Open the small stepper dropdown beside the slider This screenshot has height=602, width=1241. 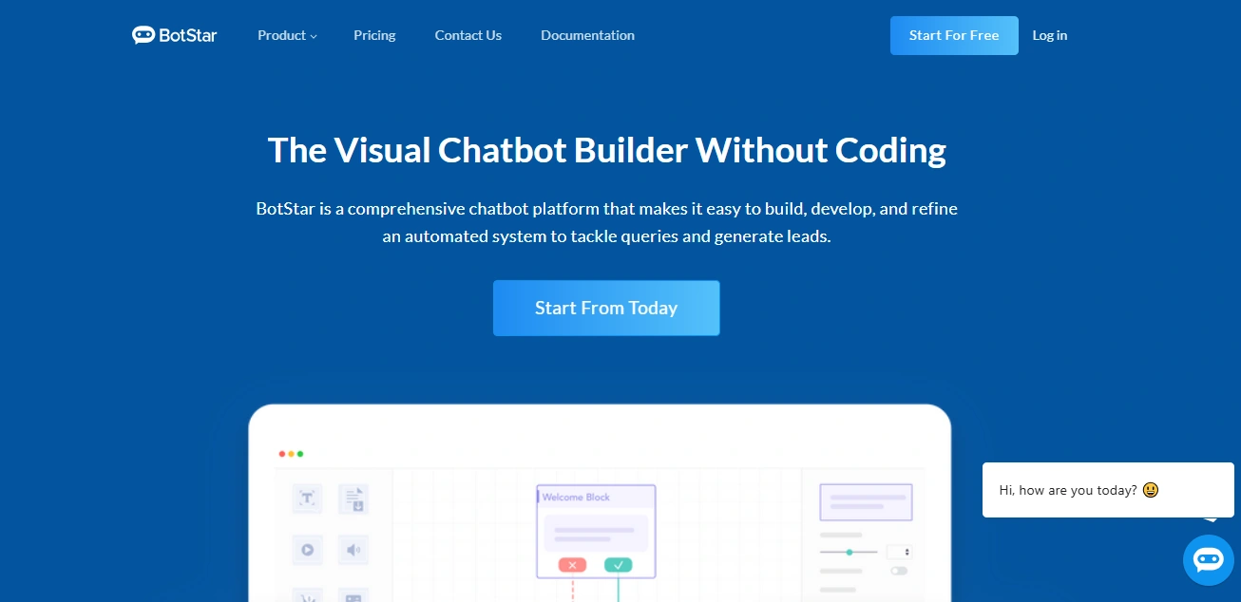pos(899,552)
